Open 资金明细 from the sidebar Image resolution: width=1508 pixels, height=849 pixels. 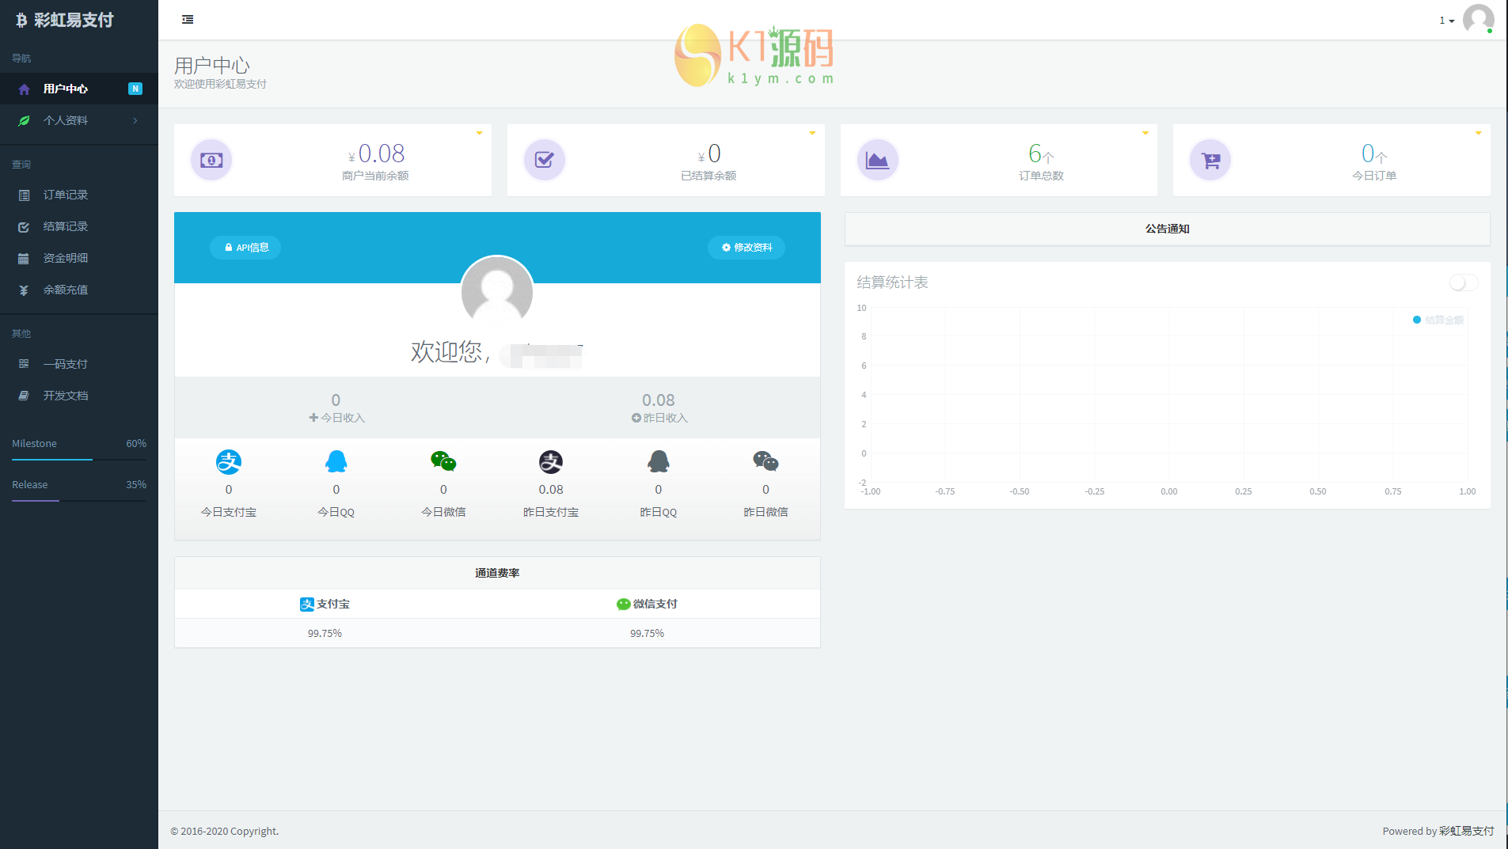(x=66, y=257)
